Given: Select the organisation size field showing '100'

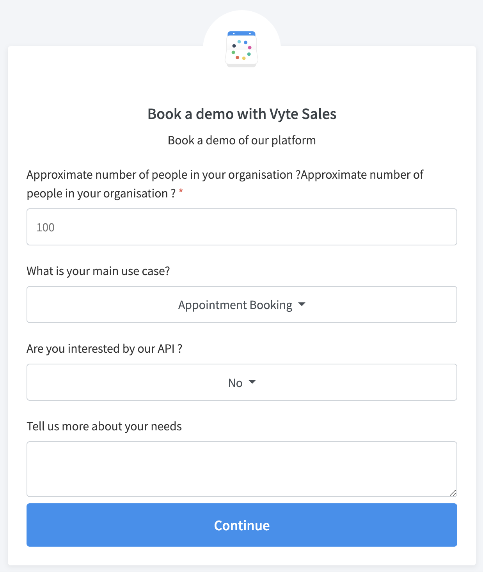Looking at the screenshot, I should (x=241, y=227).
